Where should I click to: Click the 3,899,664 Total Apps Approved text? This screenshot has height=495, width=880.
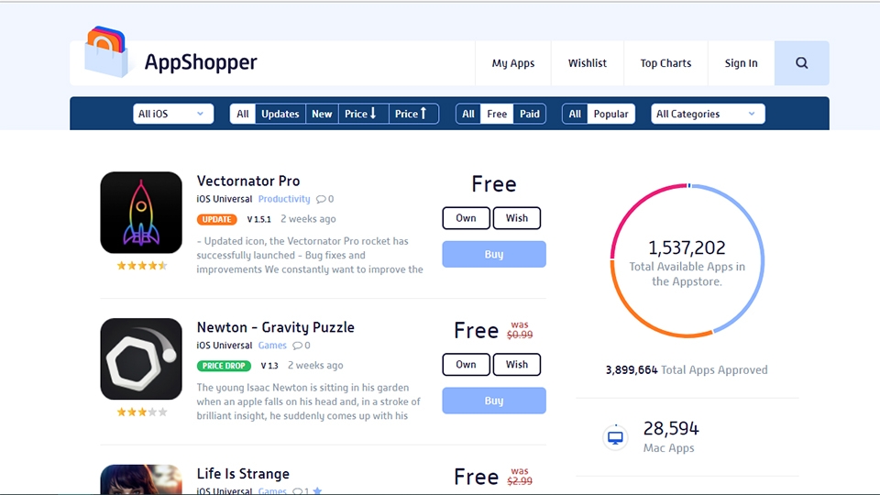click(x=687, y=369)
